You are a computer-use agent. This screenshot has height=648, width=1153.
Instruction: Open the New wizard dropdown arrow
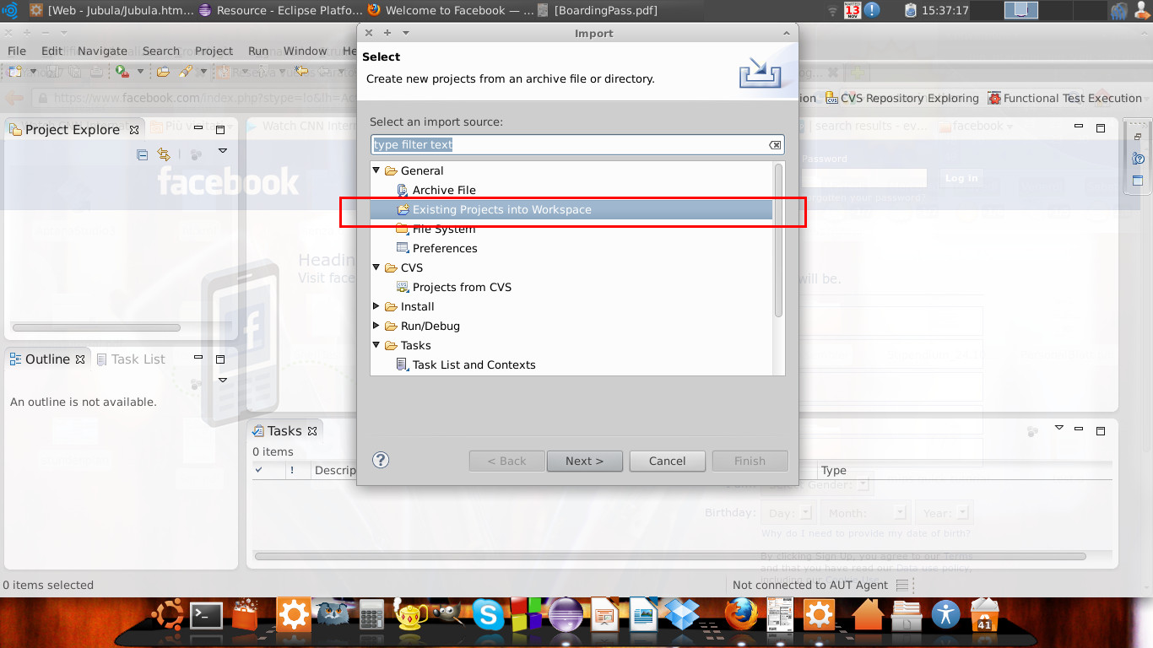click(x=33, y=72)
